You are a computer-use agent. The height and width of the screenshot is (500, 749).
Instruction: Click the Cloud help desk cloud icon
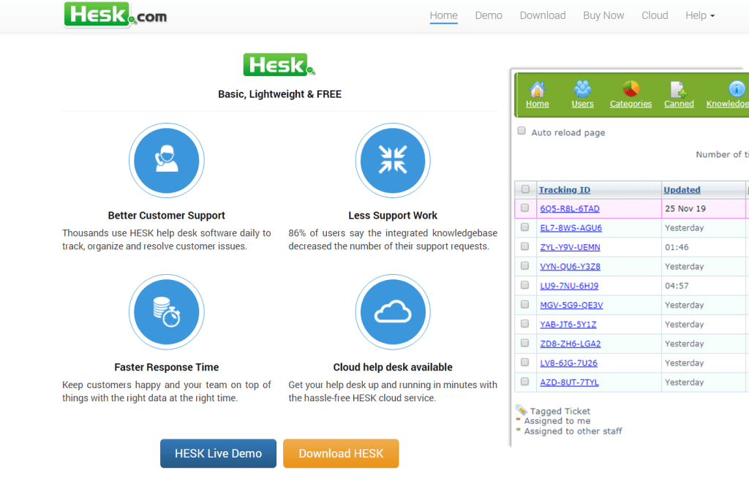(x=393, y=312)
